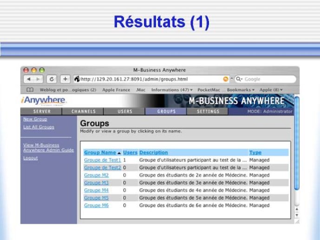The image size is (320, 240).
Task: Switch to the CHANNELS tab
Action: 83,111
